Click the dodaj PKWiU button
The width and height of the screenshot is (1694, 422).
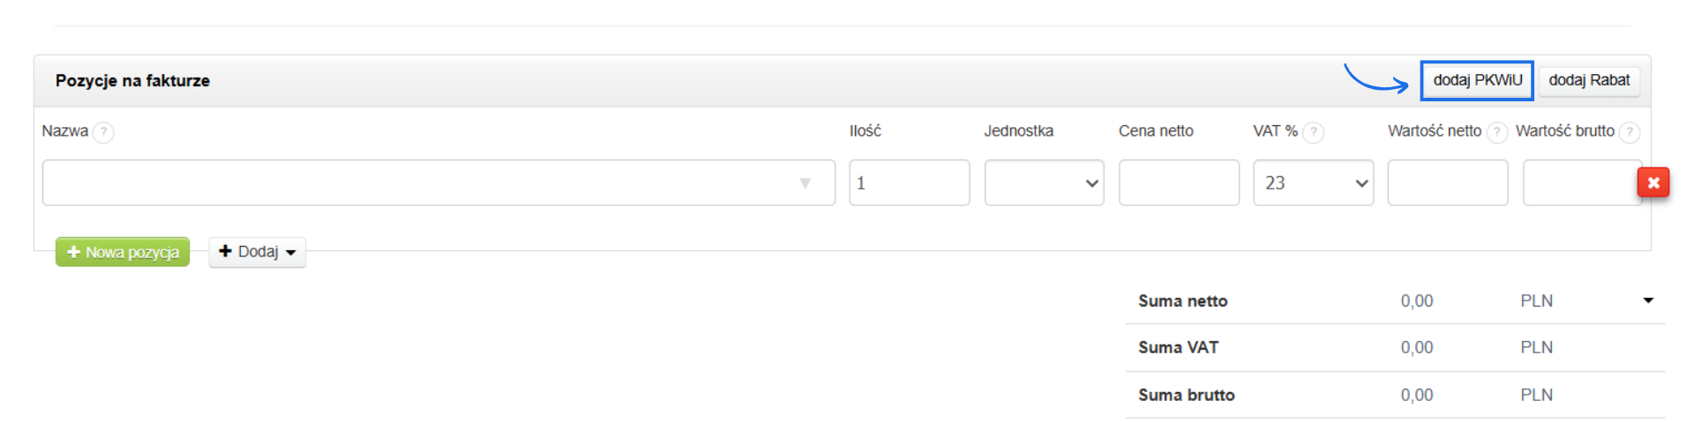click(x=1477, y=80)
